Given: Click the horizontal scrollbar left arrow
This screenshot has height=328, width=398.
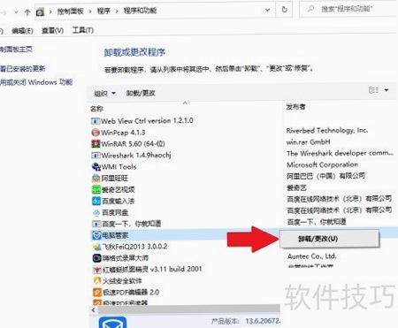Looking at the screenshot, I should [94, 310].
